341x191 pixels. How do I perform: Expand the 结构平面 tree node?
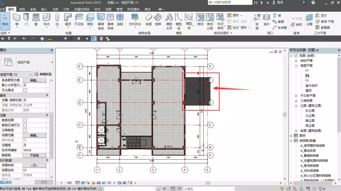[x=296, y=61]
